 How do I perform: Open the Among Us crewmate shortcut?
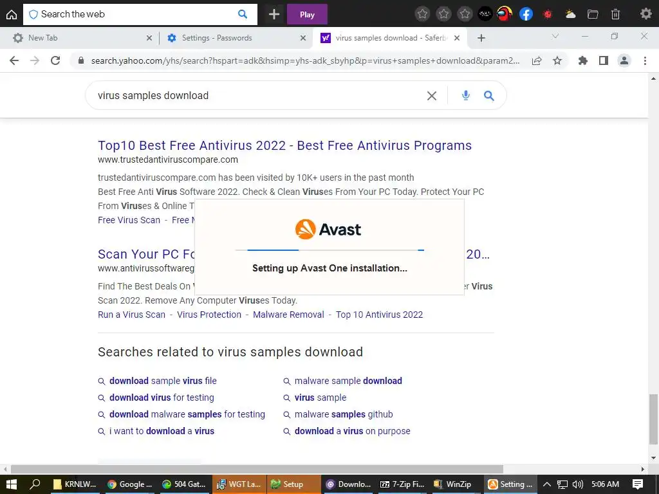pyautogui.click(x=505, y=14)
